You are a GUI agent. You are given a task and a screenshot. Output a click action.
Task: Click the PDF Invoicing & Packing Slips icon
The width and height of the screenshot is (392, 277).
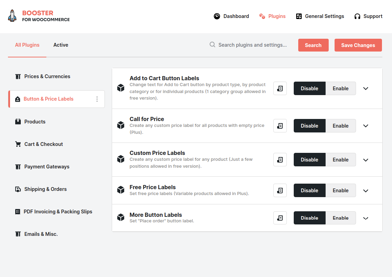18,212
